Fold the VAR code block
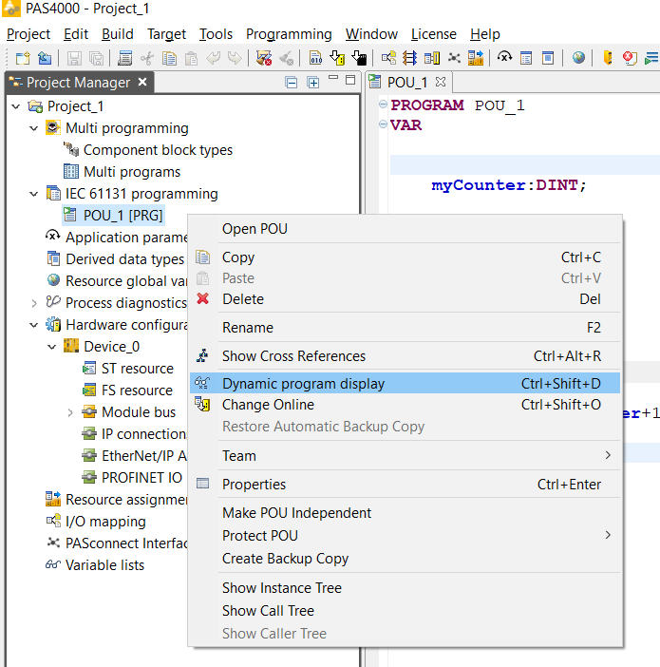This screenshot has width=660, height=667. point(383,124)
